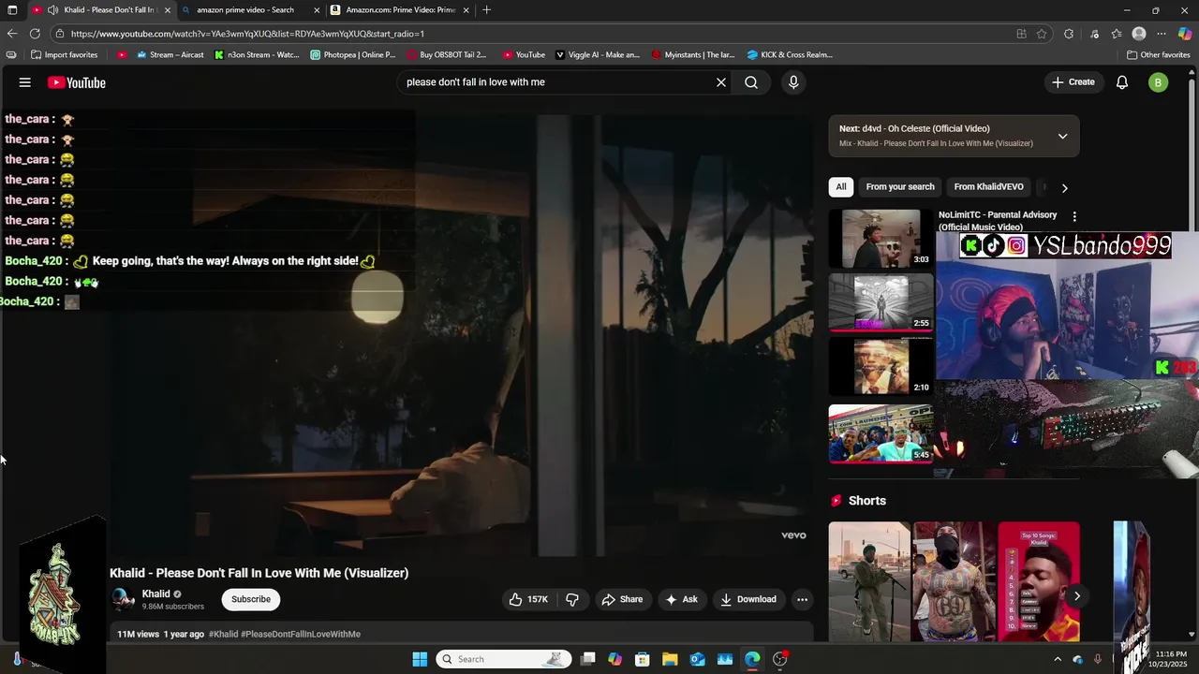
Task: Open the Viggle AI bookmark
Action: (598, 54)
